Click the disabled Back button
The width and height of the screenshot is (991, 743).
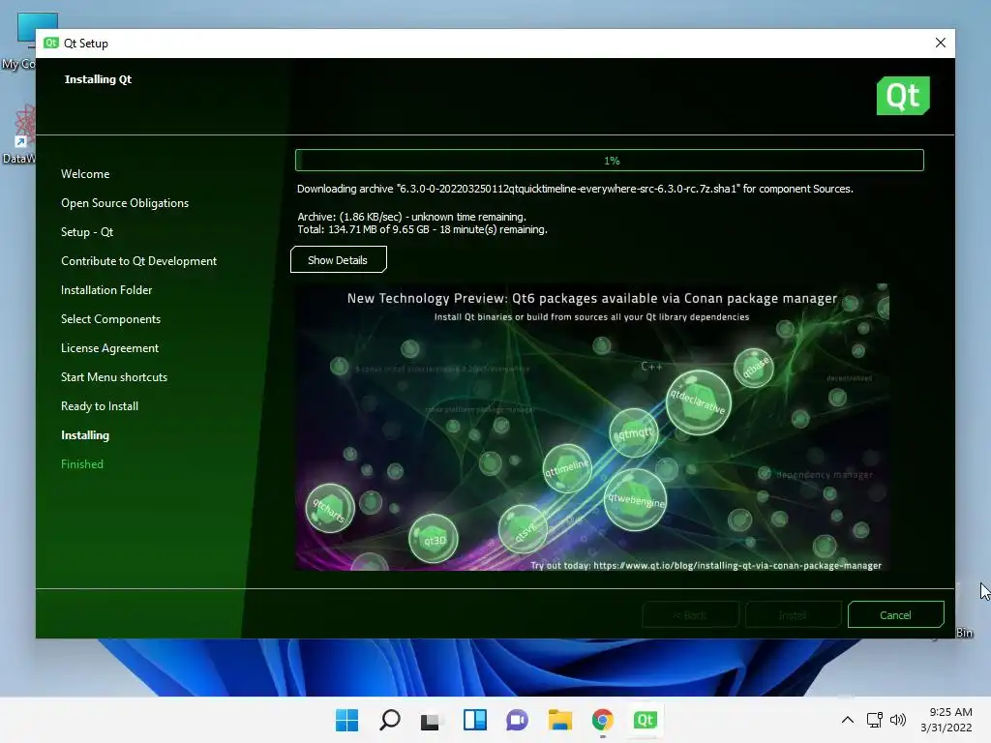point(691,614)
